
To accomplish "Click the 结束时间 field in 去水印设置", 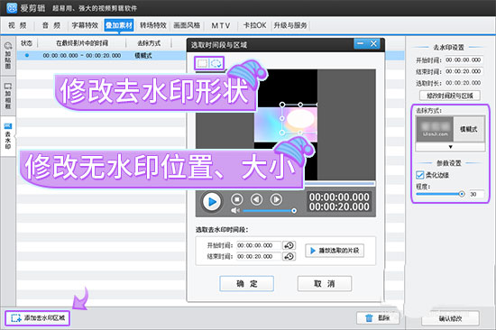I will [x=464, y=71].
